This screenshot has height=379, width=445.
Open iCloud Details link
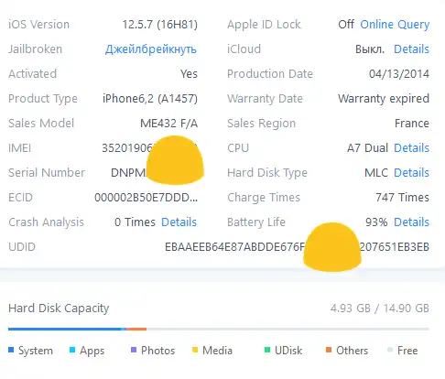click(x=411, y=49)
